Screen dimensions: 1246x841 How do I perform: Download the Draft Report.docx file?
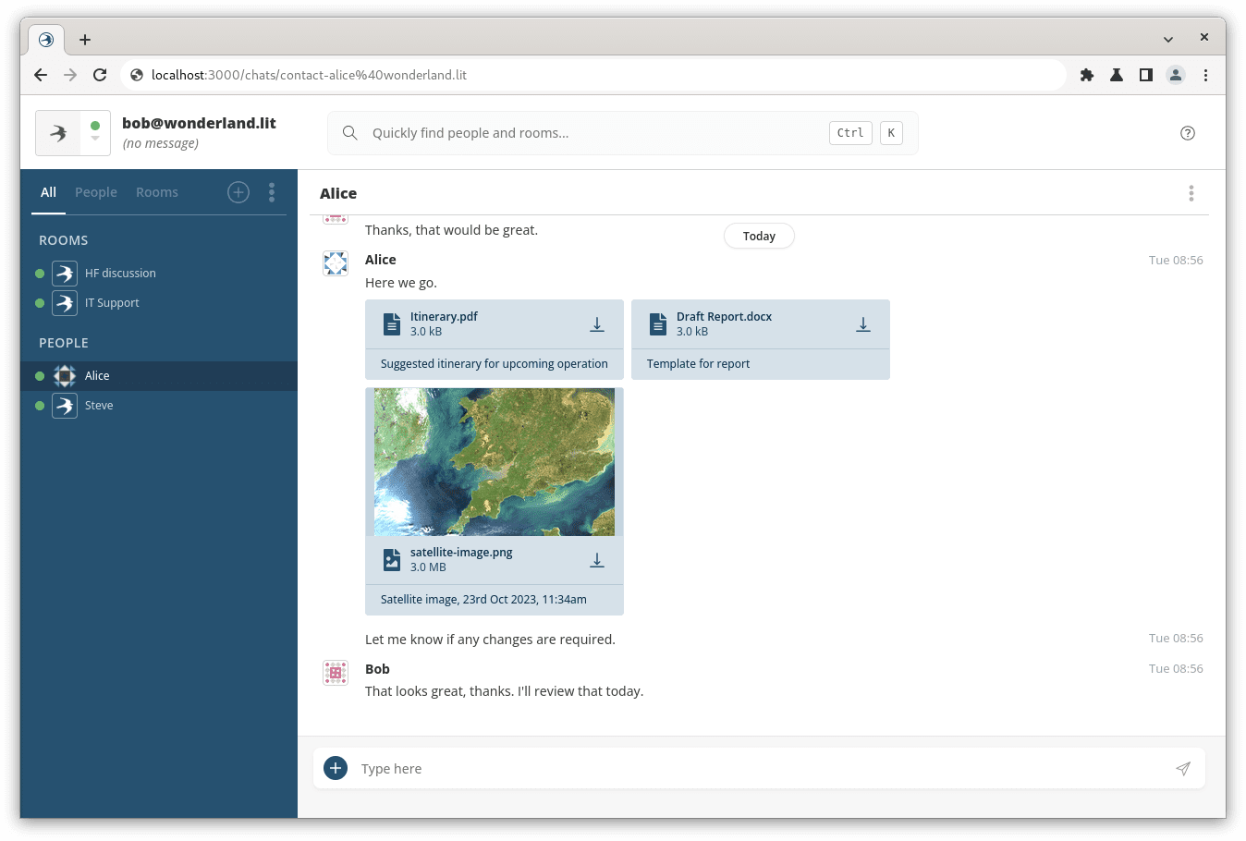(863, 323)
